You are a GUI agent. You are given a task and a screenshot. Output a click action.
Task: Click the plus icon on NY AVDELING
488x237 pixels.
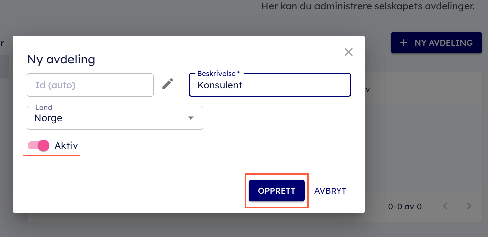[404, 43]
